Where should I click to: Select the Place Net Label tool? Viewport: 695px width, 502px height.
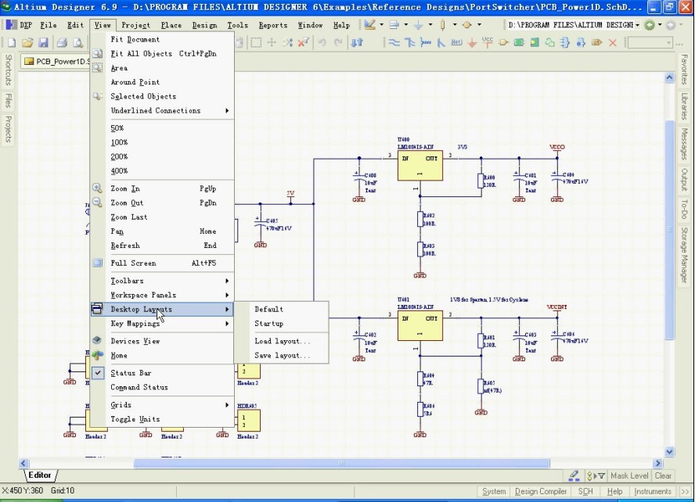point(456,42)
